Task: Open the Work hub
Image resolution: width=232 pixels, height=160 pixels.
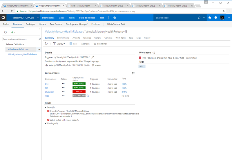Action: click(72, 18)
